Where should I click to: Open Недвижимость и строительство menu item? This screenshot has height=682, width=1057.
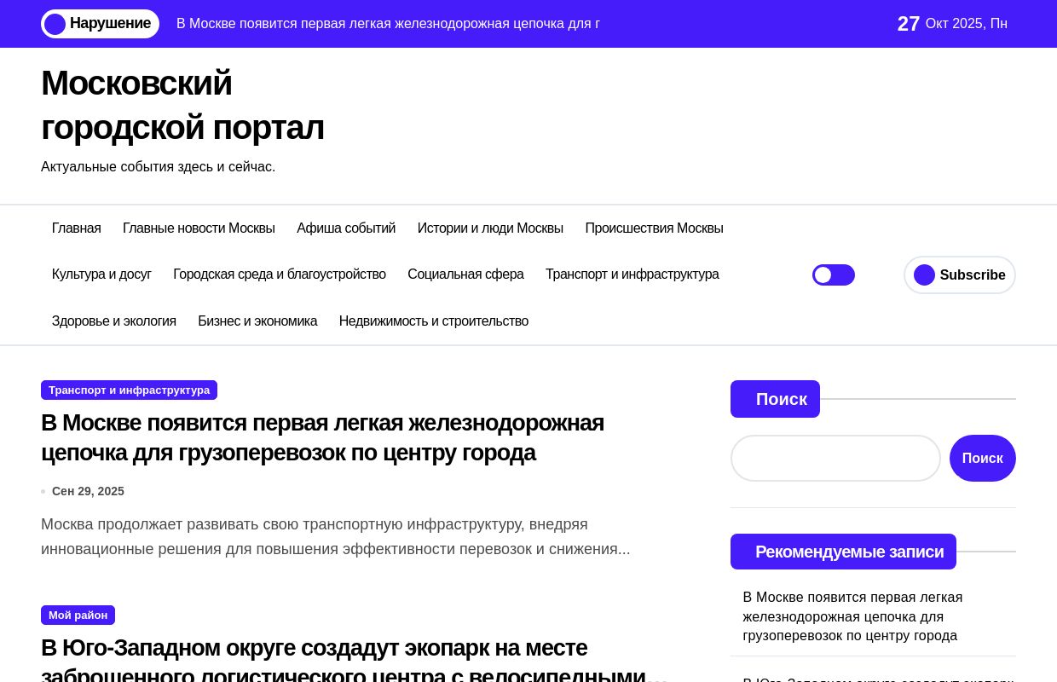(434, 321)
